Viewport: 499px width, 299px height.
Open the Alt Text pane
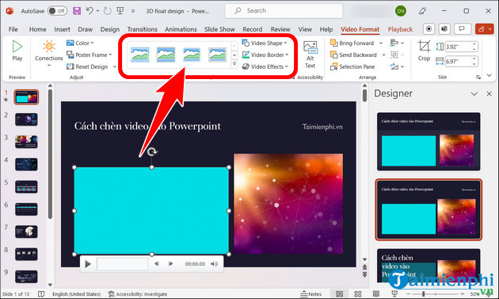tap(310, 55)
